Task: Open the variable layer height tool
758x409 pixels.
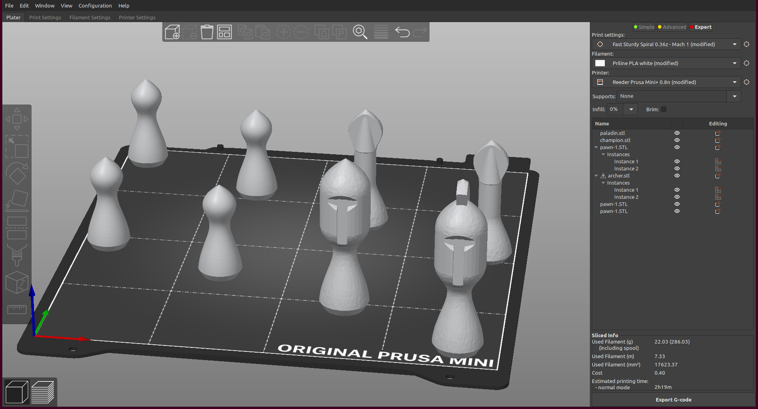Action: pyautogui.click(x=380, y=32)
